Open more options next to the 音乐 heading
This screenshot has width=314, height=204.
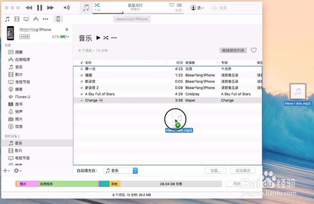(x=114, y=38)
